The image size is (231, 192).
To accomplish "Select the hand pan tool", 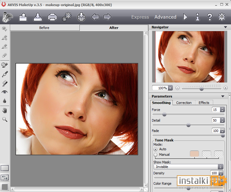I will (5, 111).
